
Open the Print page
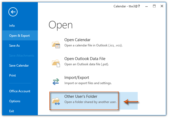click(x=13, y=75)
